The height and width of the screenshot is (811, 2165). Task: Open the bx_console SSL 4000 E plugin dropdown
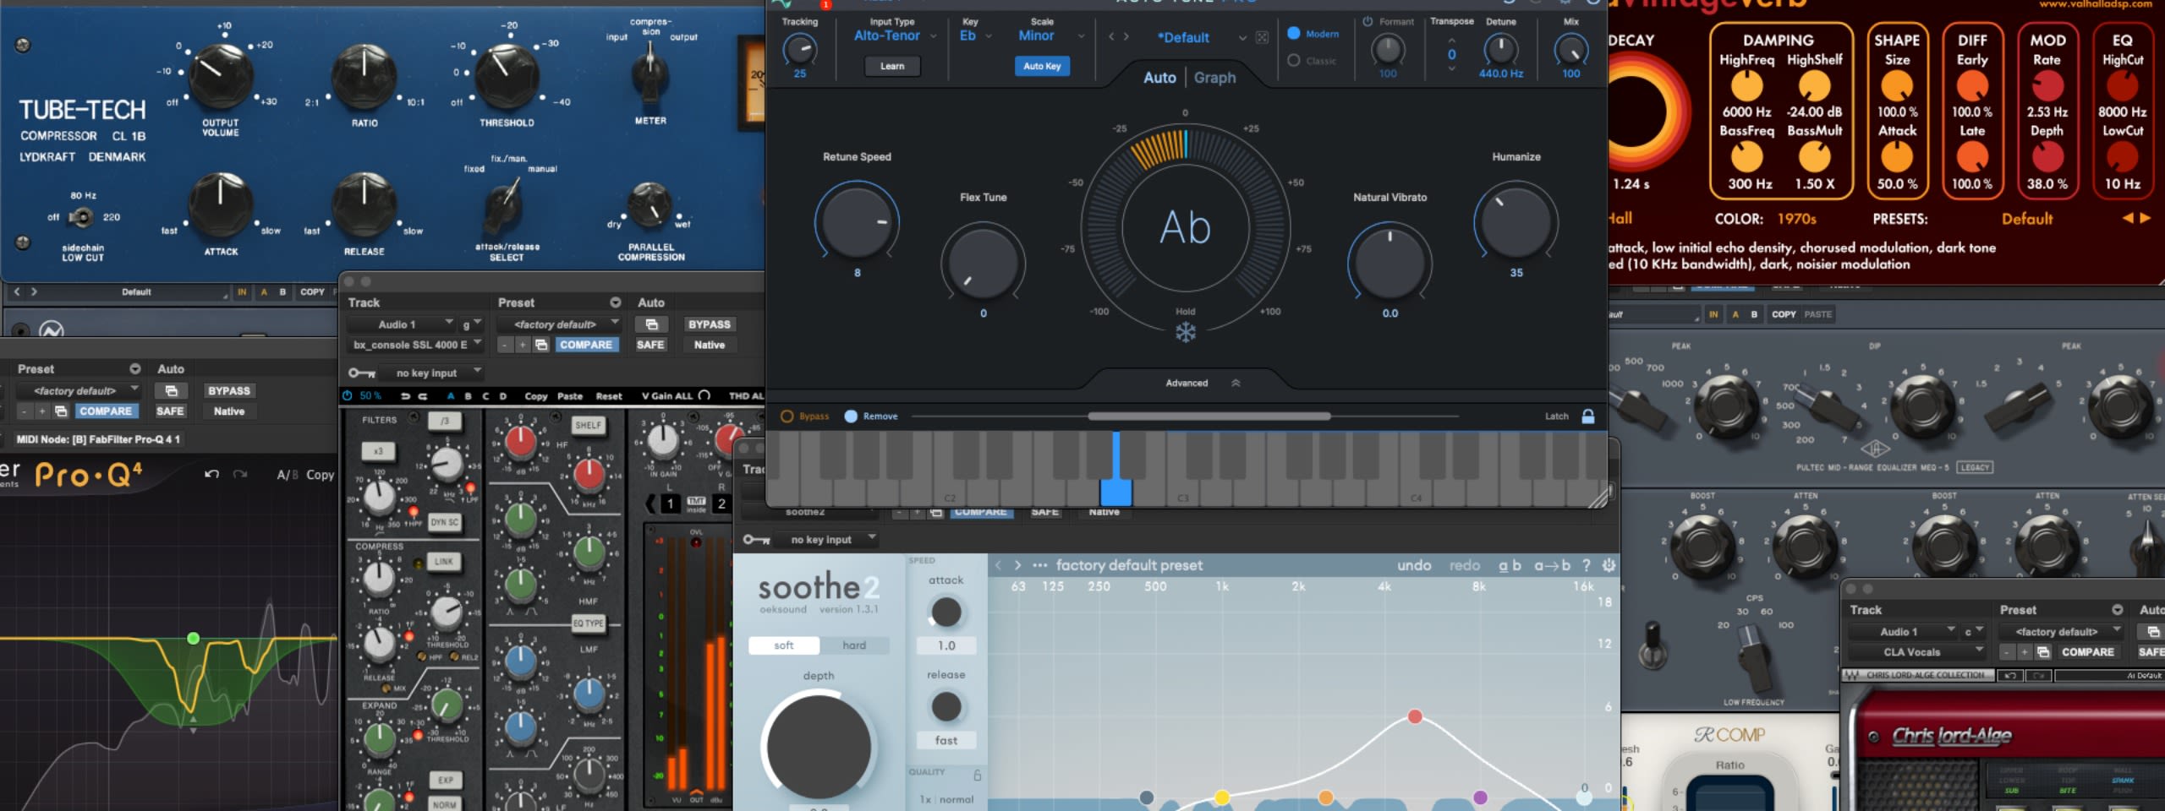tap(416, 345)
